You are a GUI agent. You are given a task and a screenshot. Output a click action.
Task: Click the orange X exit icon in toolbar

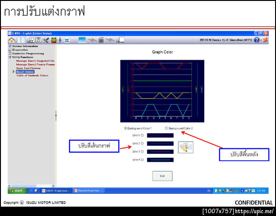pyautogui.click(x=265, y=40)
